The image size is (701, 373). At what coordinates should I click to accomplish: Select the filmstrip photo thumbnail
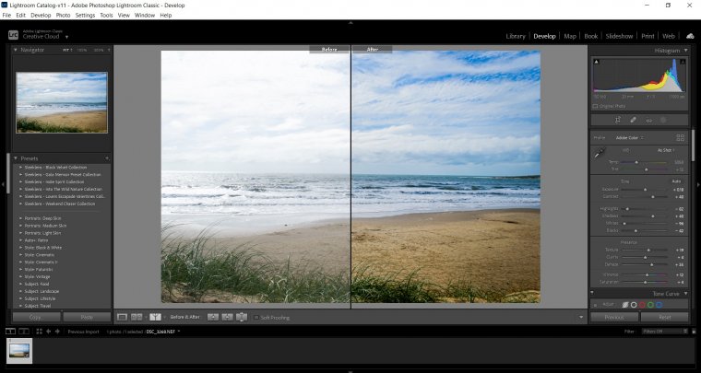pos(19,351)
